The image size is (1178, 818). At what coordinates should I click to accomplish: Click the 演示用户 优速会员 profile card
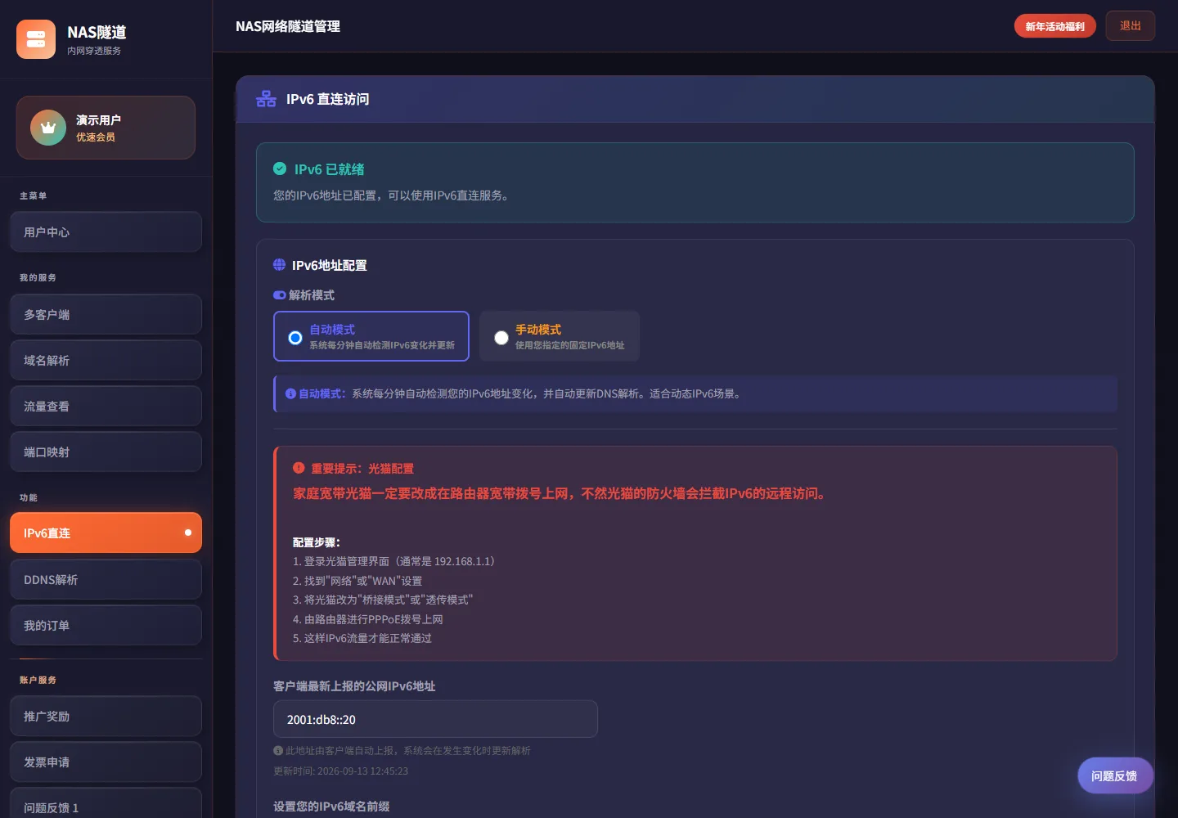click(x=106, y=128)
